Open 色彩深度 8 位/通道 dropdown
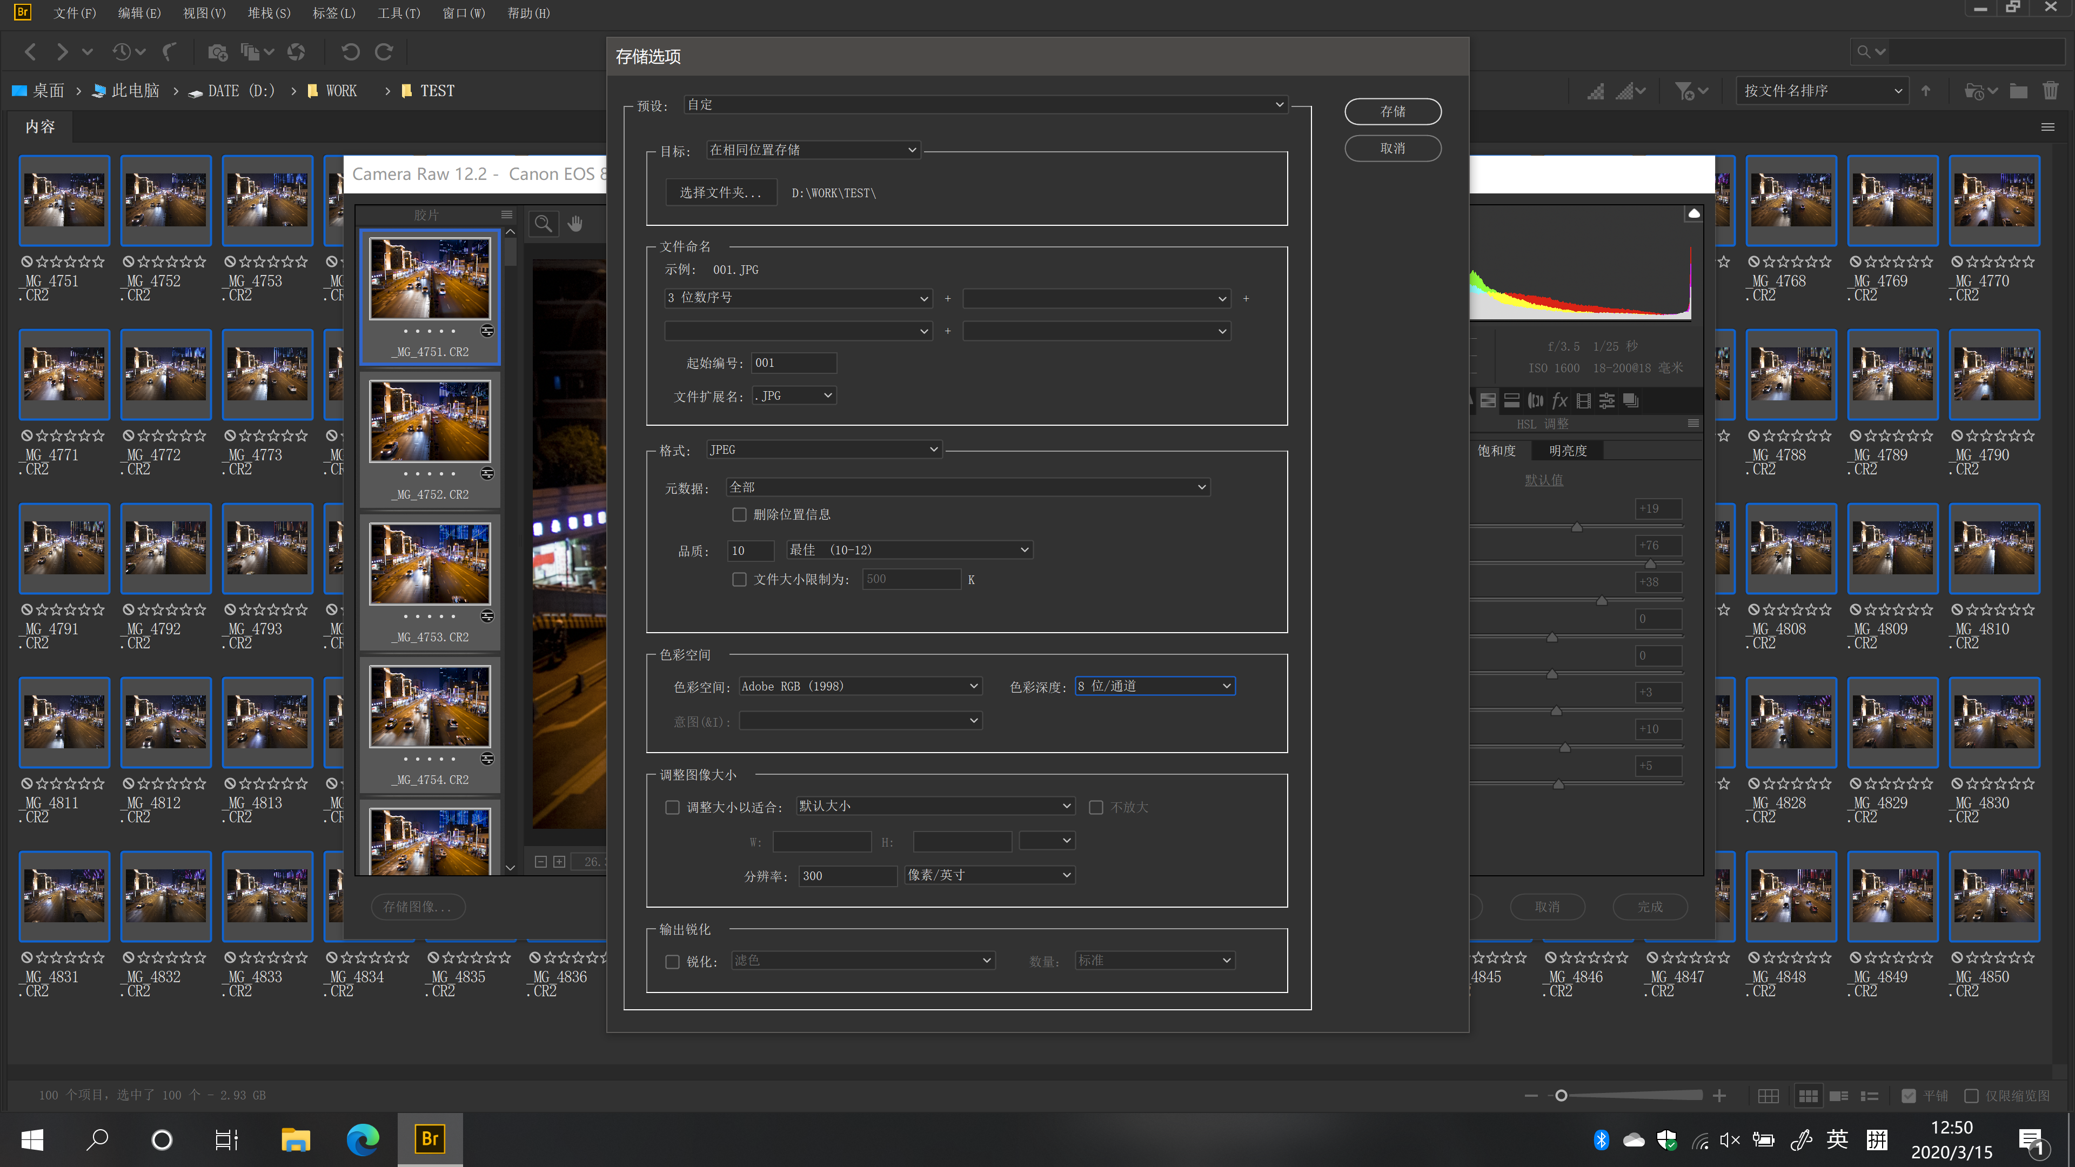 click(1154, 686)
